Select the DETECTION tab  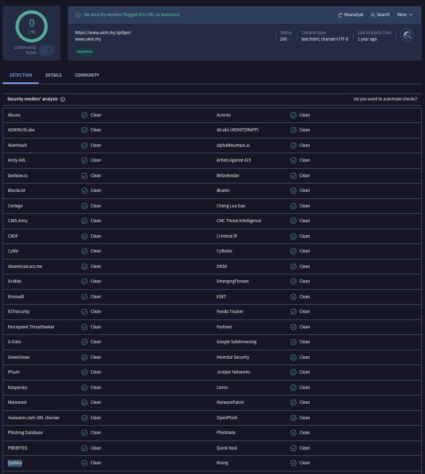pyautogui.click(x=21, y=75)
